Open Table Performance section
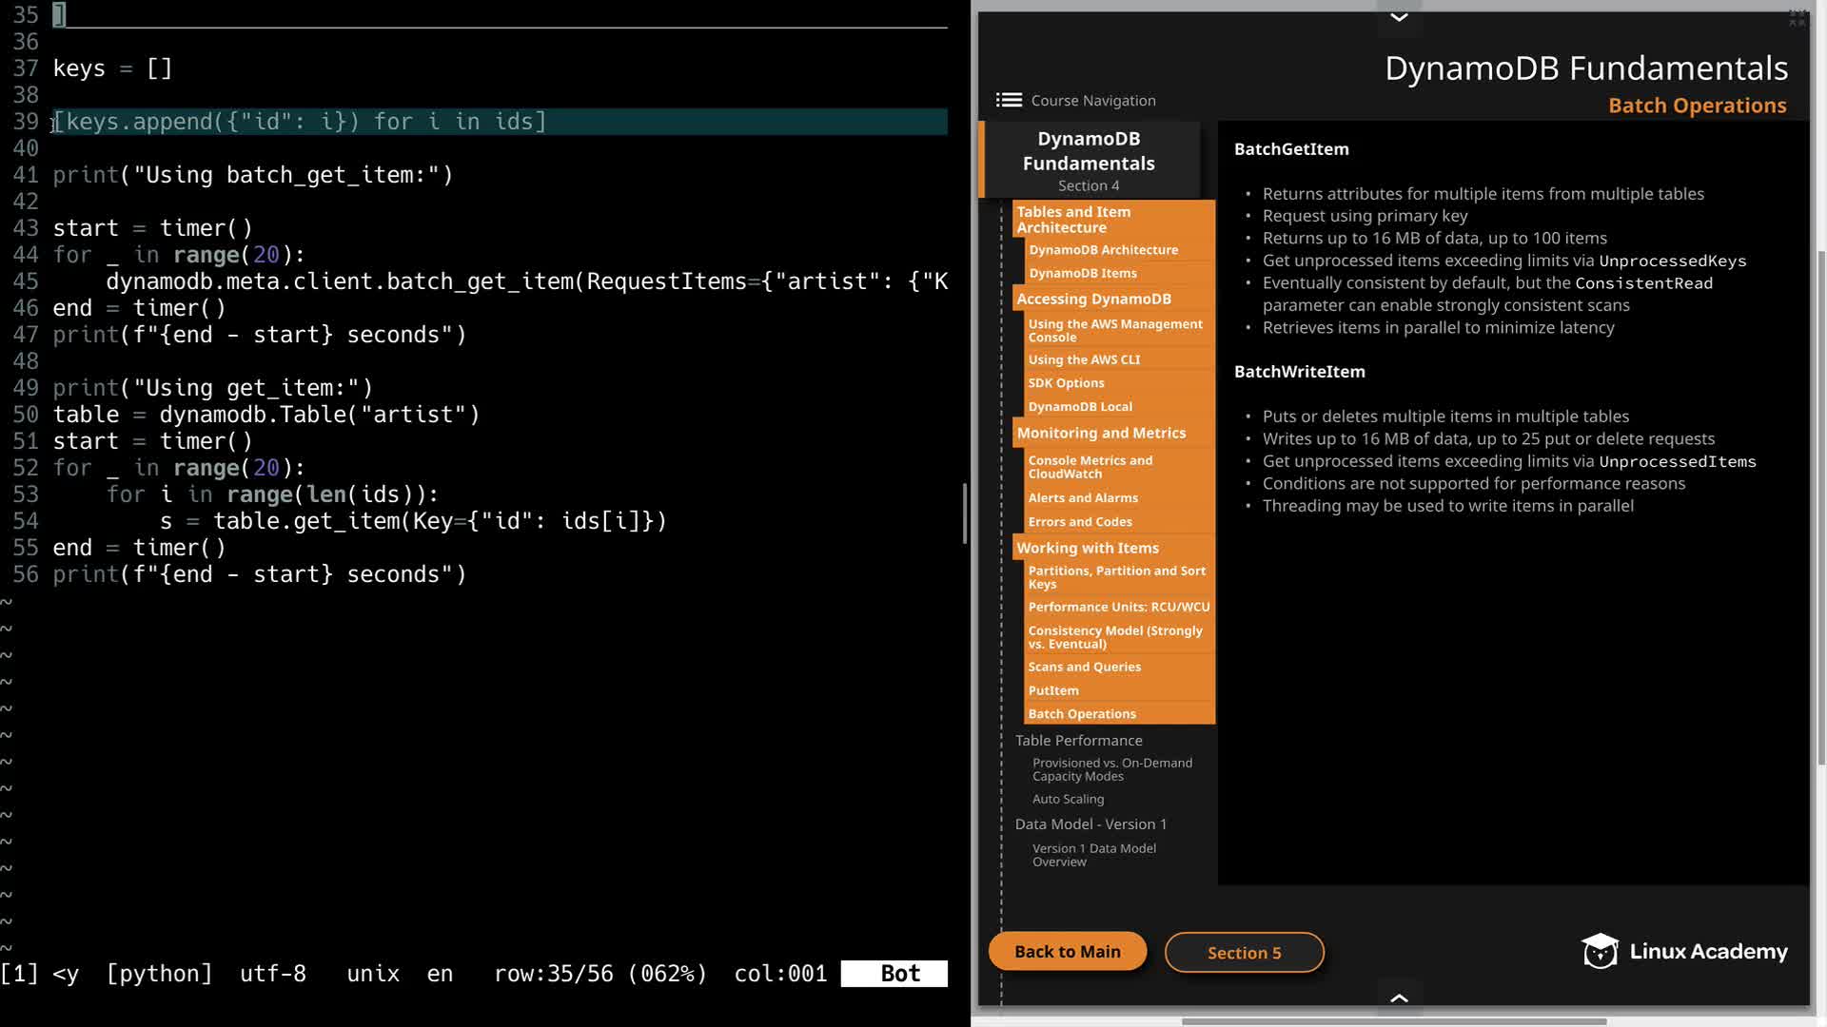The width and height of the screenshot is (1827, 1027). pyautogui.click(x=1078, y=740)
